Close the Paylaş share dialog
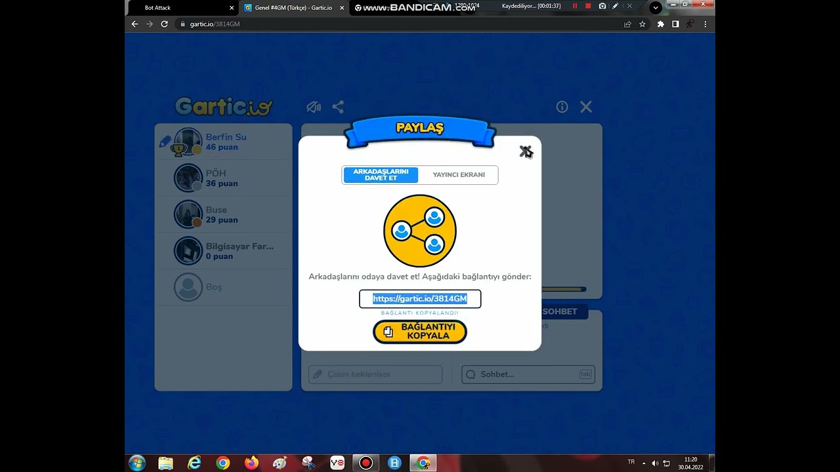Screen dimensions: 840x472 pyautogui.click(x=526, y=152)
